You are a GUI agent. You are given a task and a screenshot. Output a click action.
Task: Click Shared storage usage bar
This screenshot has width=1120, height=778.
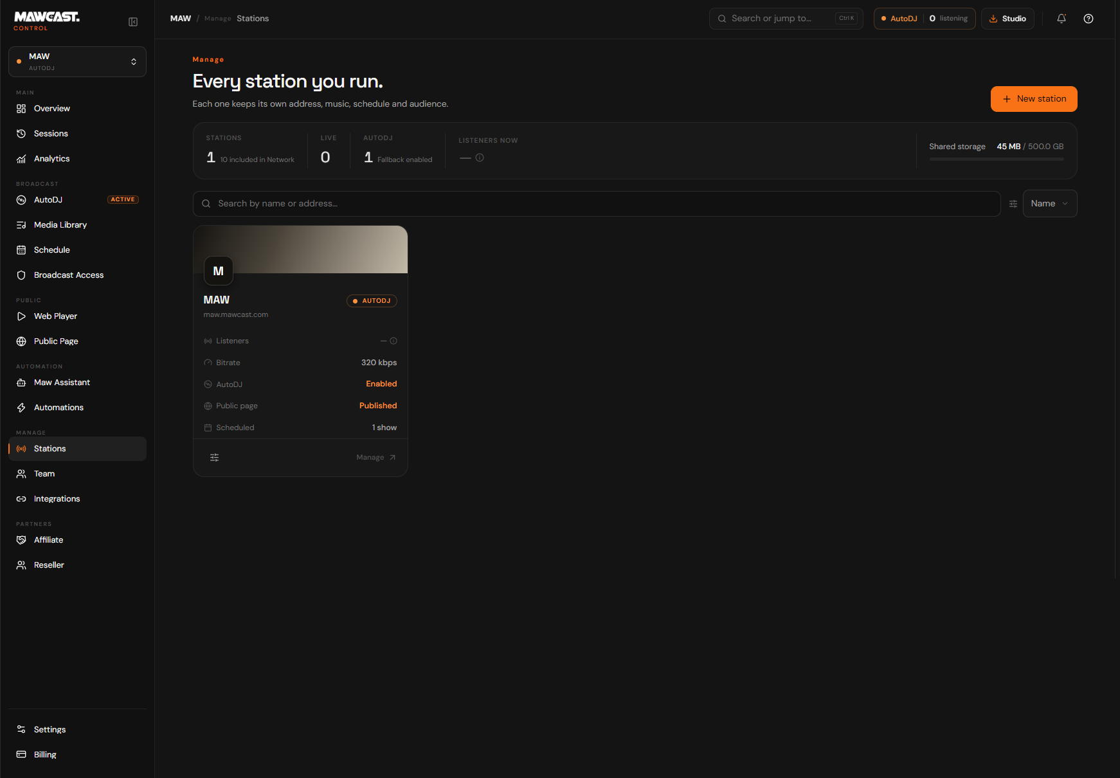point(997,159)
